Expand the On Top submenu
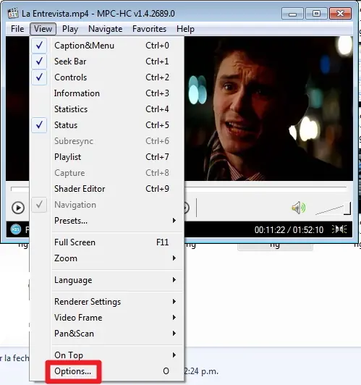 coord(108,355)
